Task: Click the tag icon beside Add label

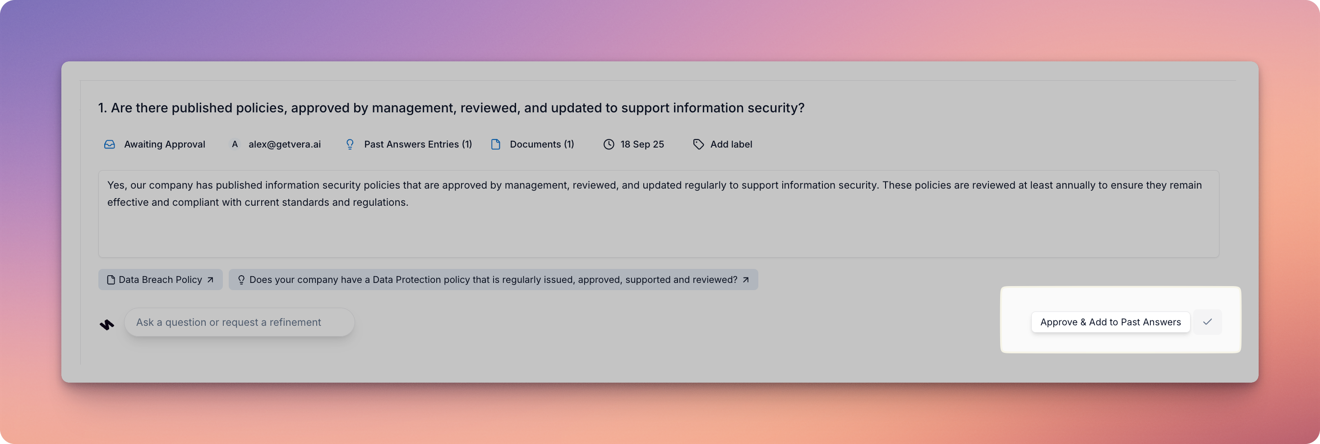Action: pos(698,144)
